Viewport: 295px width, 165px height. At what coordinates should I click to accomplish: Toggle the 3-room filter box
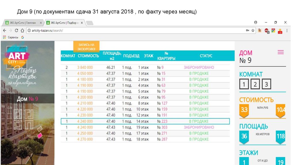click(266, 84)
